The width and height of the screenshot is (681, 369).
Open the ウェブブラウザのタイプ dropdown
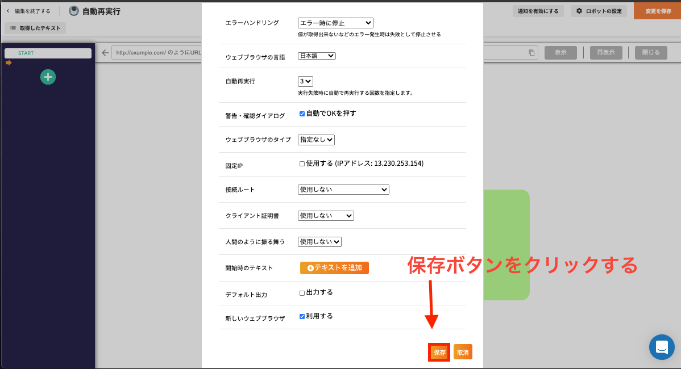point(316,140)
